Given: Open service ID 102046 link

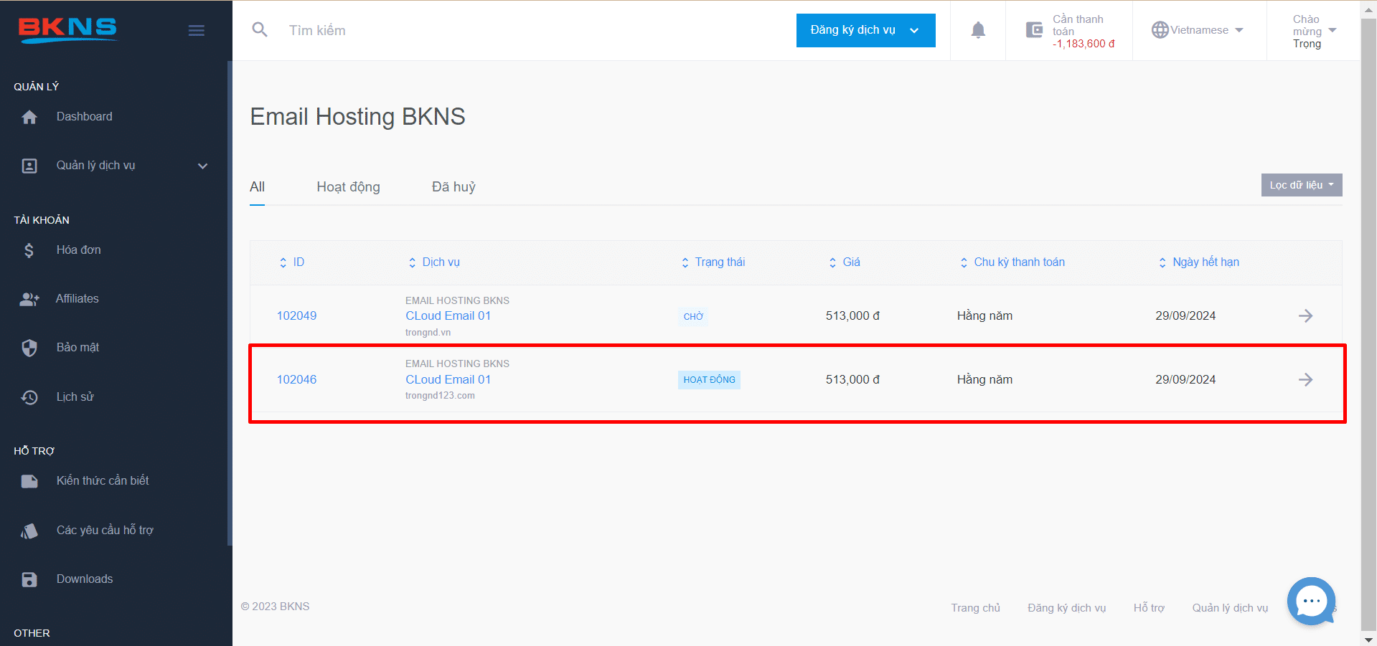Looking at the screenshot, I should pos(296,380).
